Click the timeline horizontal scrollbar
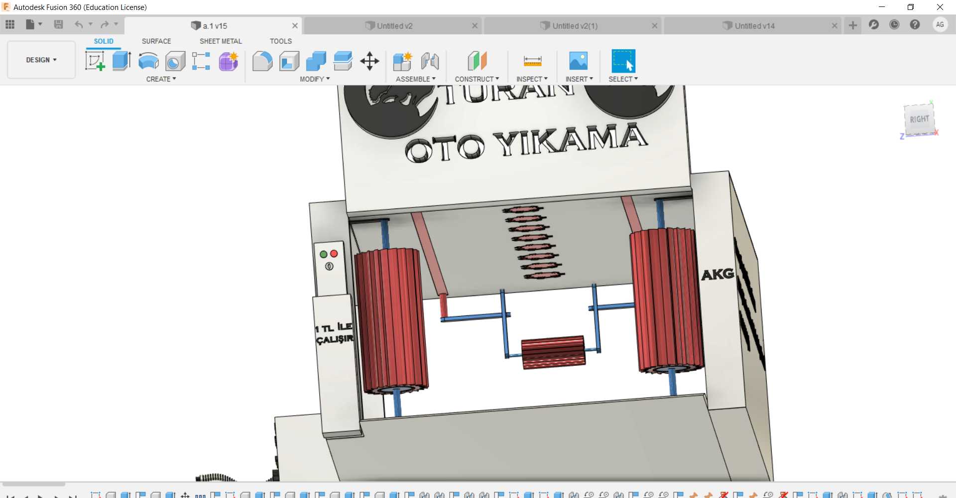The height and width of the screenshot is (498, 956). [x=34, y=484]
